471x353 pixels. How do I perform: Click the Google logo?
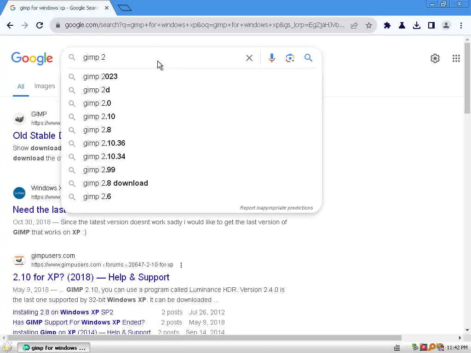pos(32,58)
